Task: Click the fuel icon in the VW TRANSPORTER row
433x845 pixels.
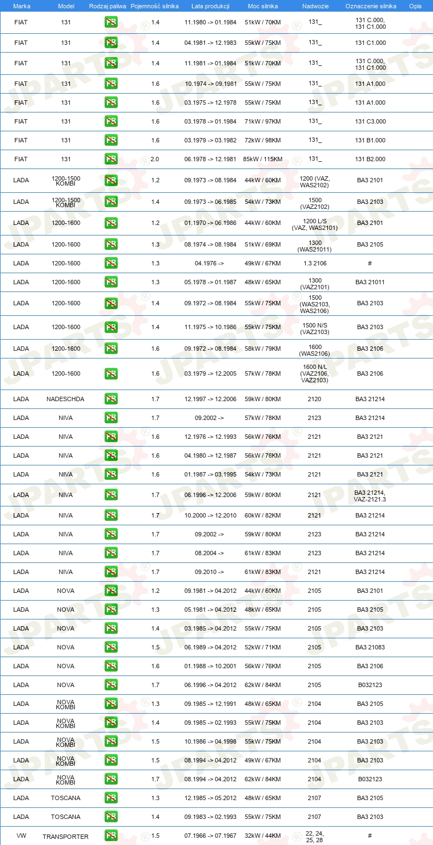Action: coord(111,836)
